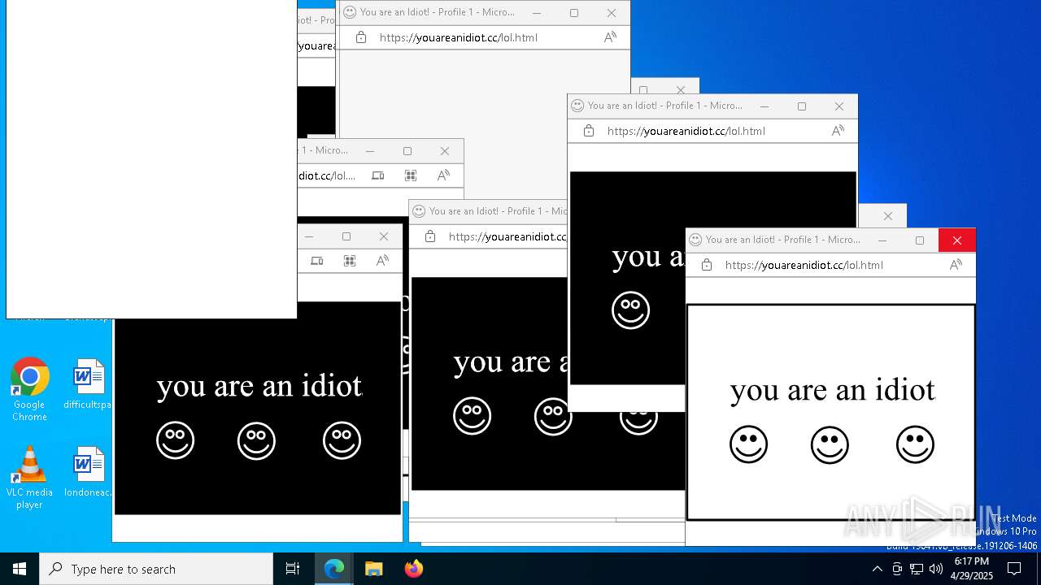Expand hidden system tray icons chevron
Image resolution: width=1041 pixels, height=585 pixels.
tap(877, 569)
